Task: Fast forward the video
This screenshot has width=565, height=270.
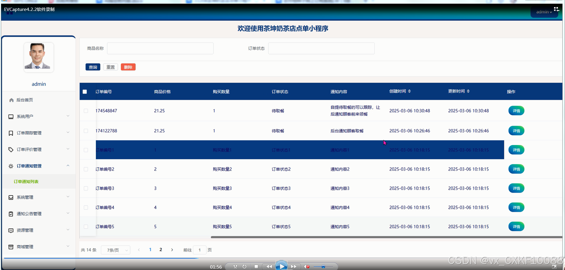Action: coord(294,266)
